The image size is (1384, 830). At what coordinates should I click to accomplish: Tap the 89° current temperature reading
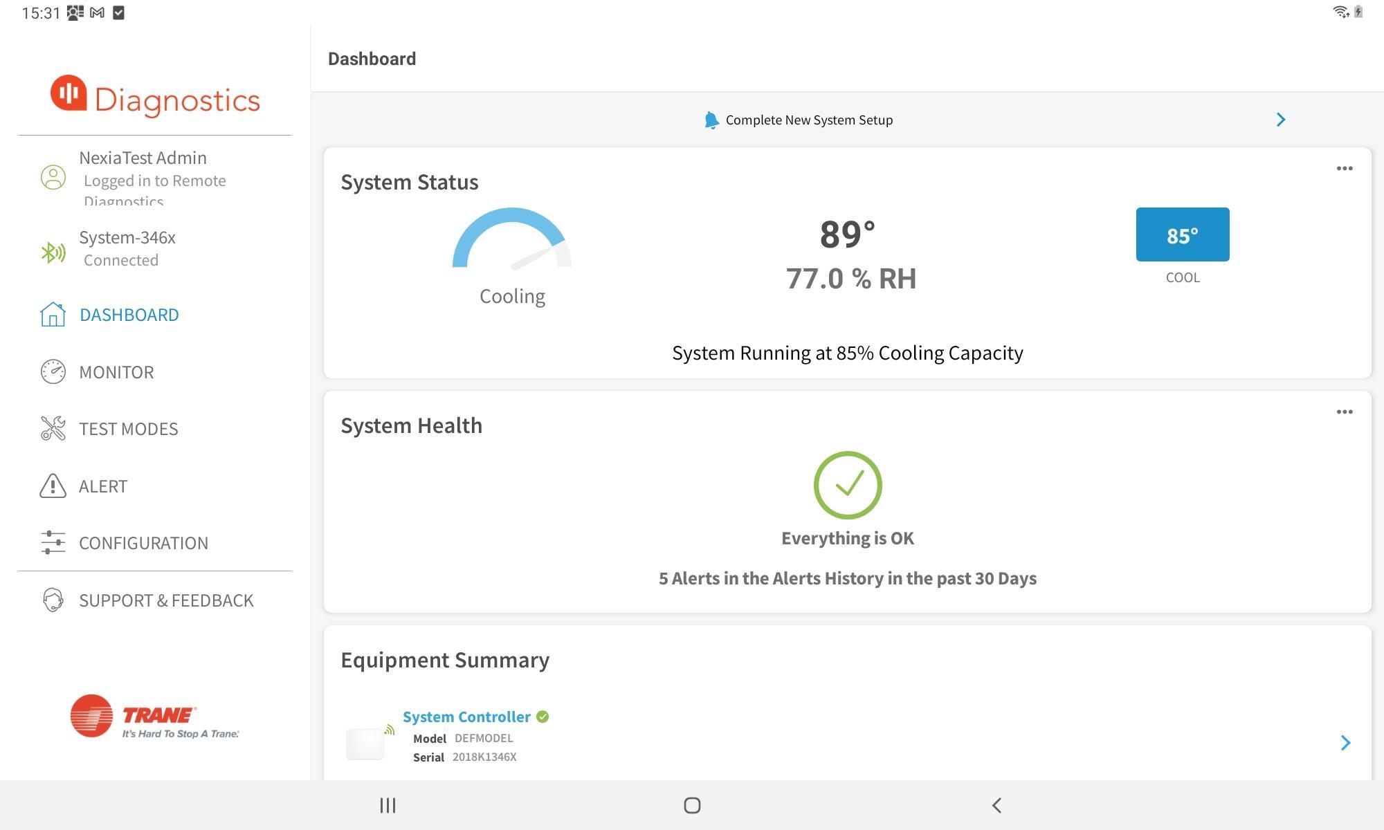click(848, 234)
